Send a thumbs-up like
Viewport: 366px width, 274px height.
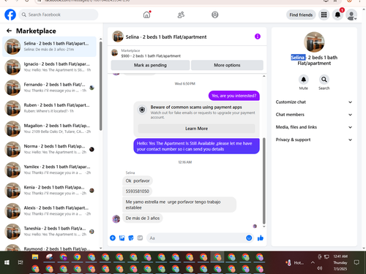coord(261,238)
